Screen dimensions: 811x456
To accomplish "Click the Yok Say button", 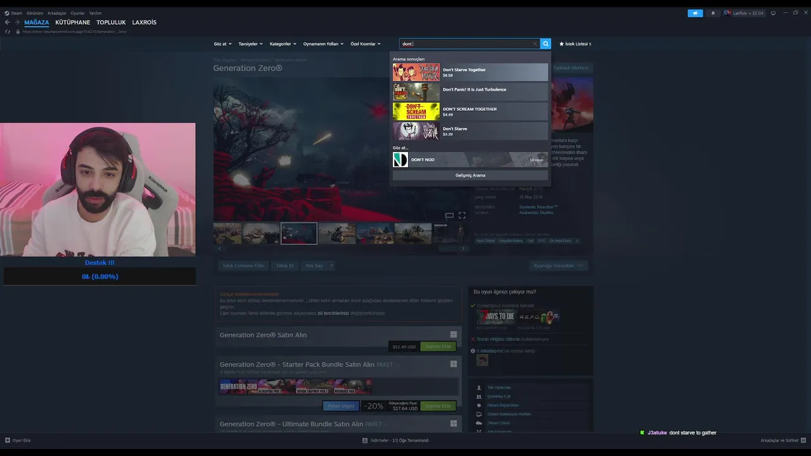I will pyautogui.click(x=314, y=265).
